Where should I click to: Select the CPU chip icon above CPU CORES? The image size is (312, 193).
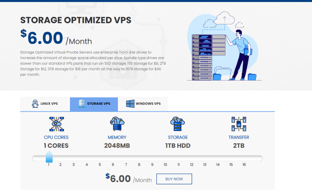click(x=56, y=124)
